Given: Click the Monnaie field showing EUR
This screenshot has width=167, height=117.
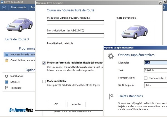Looking at the screenshot, I should point(156,63).
